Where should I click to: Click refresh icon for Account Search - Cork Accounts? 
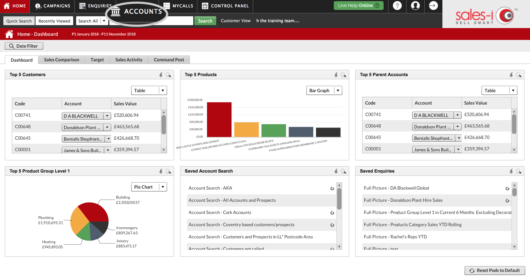332,213
